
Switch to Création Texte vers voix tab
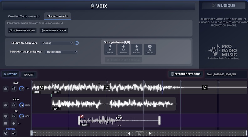(24, 16)
